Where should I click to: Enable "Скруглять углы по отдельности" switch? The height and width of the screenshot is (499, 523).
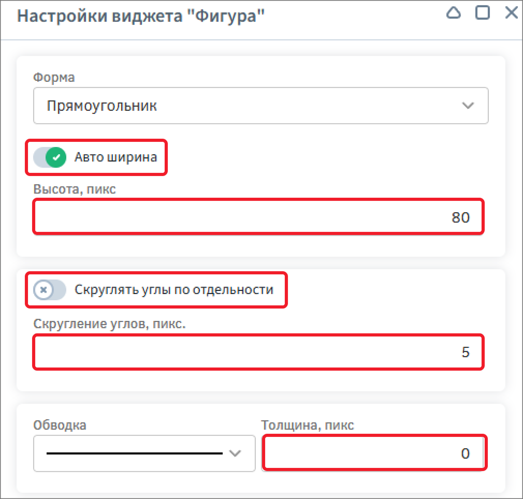point(50,290)
